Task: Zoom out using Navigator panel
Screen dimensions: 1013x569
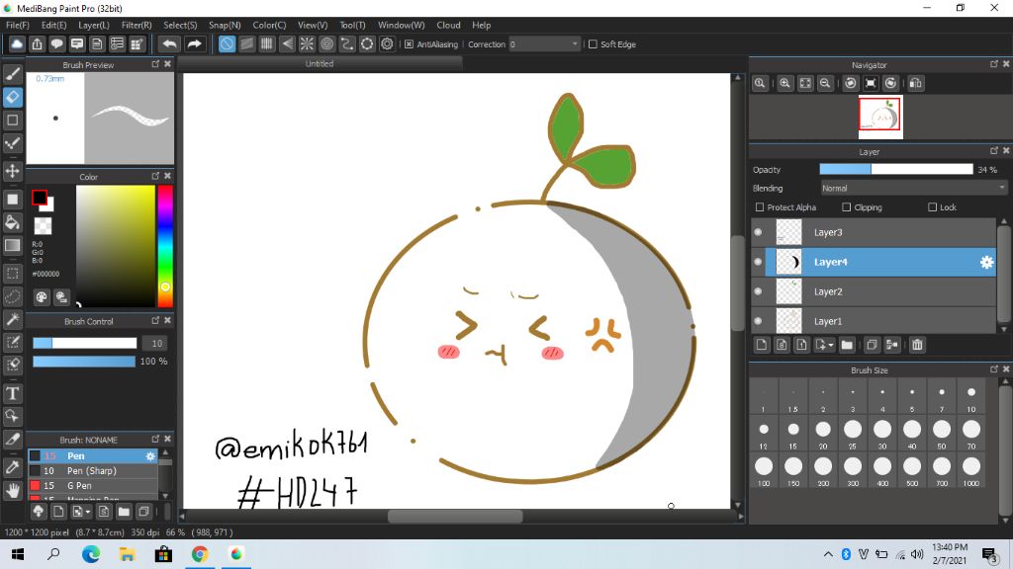Action: [825, 83]
